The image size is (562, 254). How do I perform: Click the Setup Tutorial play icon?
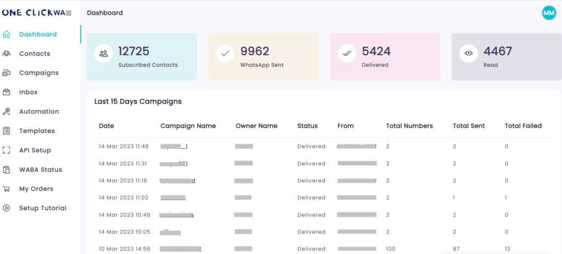coord(7,208)
